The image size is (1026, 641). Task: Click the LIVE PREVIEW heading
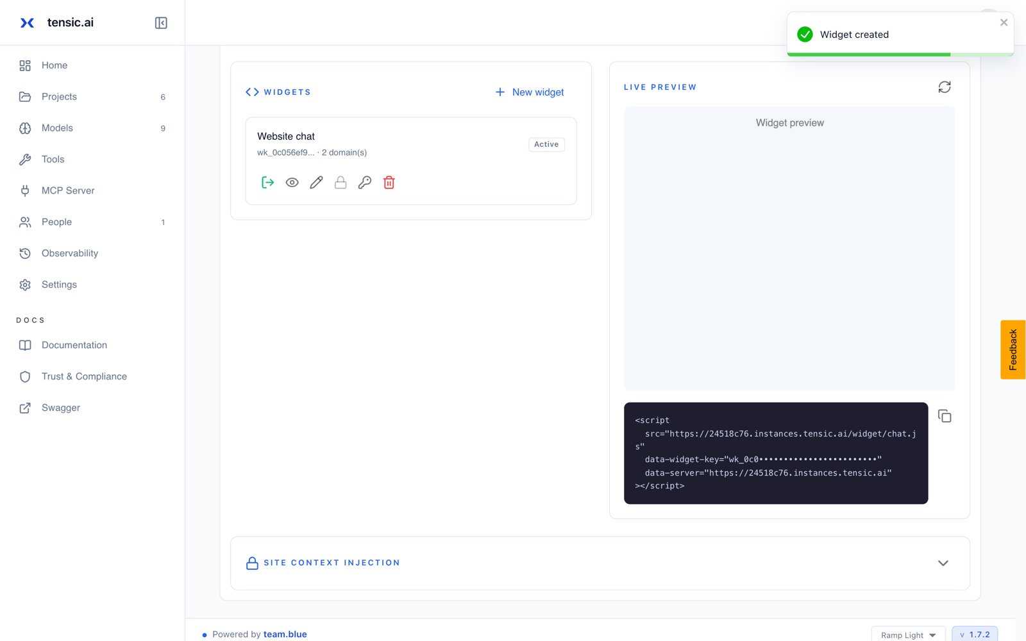pyautogui.click(x=660, y=87)
